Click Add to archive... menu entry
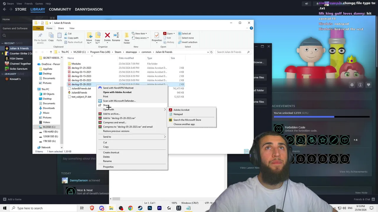Image resolution: width=378 pixels, height=212 pixels. (111, 114)
